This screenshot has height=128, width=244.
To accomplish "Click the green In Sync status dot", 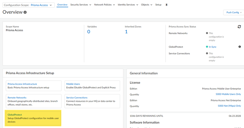I will 207,47.
